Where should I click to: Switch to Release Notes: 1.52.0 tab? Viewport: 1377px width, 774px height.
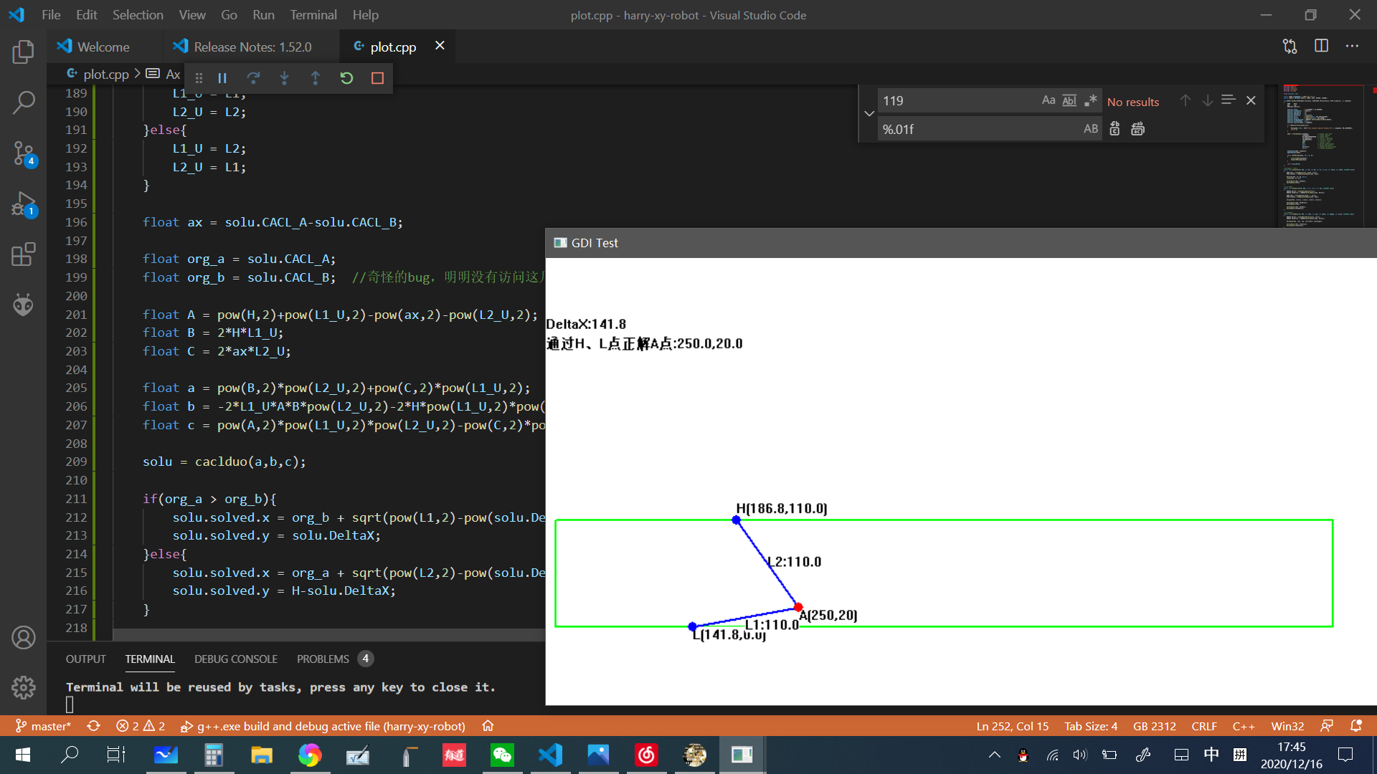pos(252,47)
